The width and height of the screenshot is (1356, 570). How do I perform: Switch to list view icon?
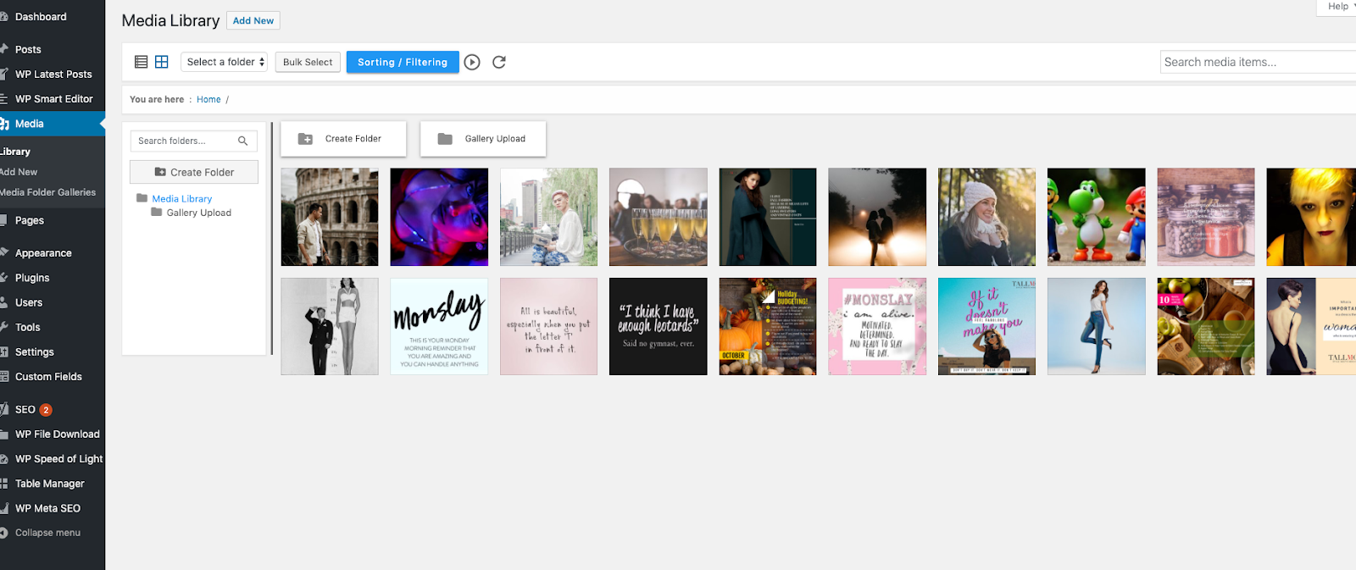click(142, 62)
